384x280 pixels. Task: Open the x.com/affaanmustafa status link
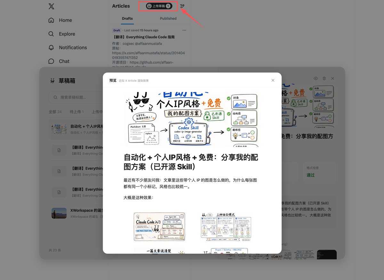(x=148, y=55)
